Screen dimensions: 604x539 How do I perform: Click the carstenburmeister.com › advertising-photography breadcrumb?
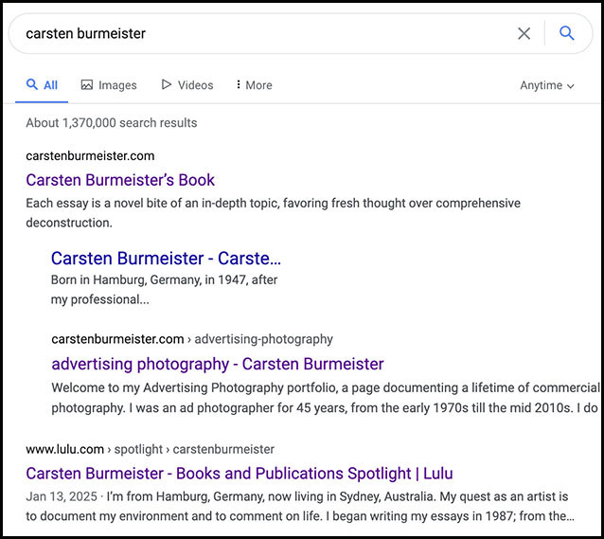[191, 338]
